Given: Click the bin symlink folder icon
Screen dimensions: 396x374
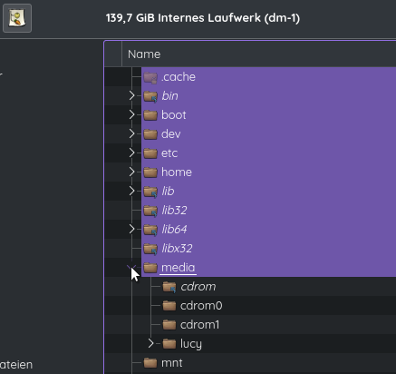Looking at the screenshot, I should click(x=150, y=96).
